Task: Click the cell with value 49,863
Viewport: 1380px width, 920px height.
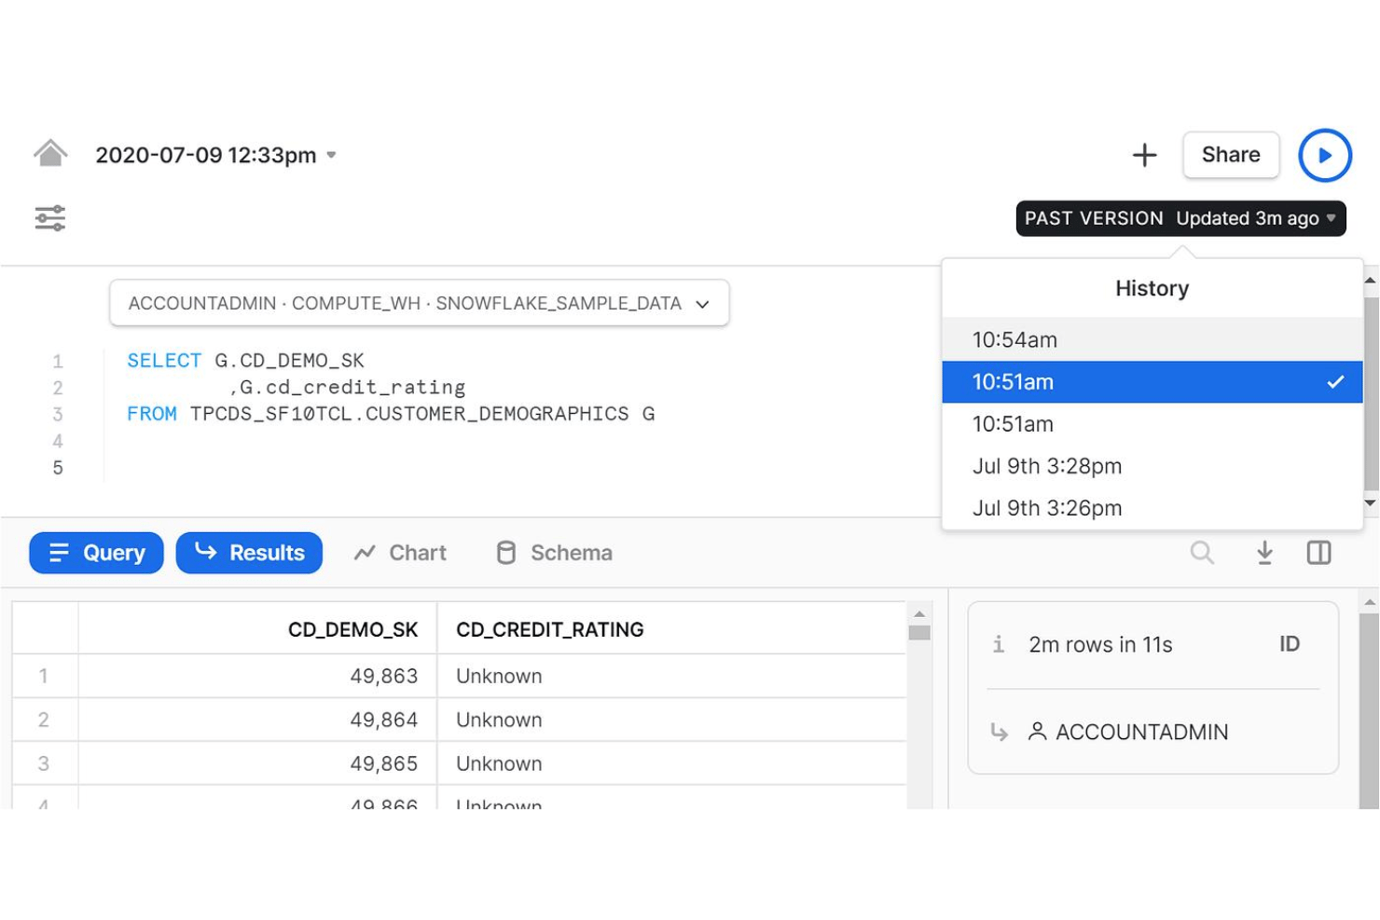Action: point(258,676)
